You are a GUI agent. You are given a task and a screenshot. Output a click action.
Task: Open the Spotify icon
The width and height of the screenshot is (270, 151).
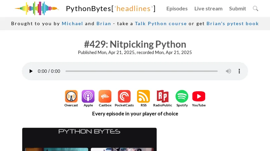(x=182, y=96)
